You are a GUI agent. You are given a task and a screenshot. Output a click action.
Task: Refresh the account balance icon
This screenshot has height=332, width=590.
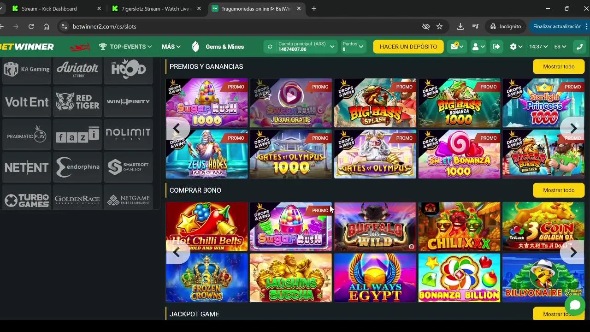coord(271,47)
